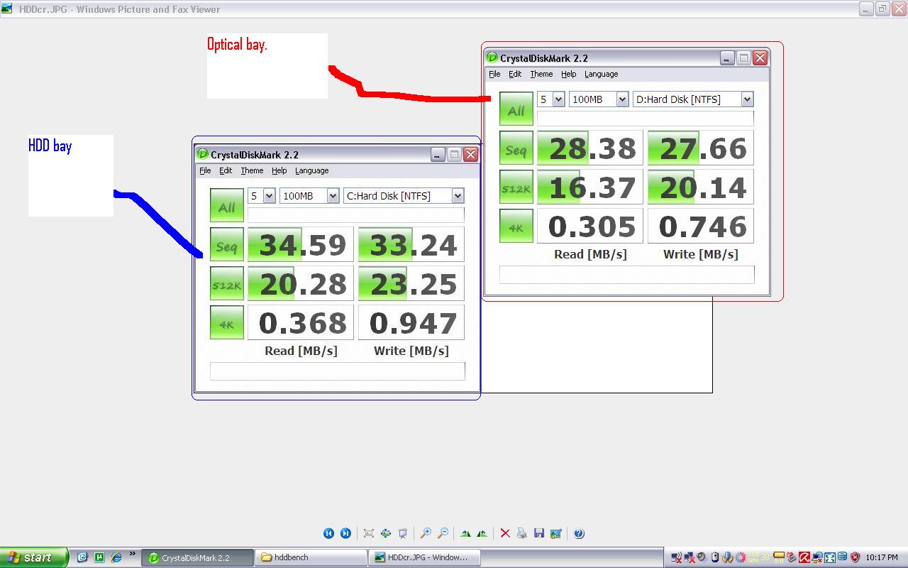Go to the next image in the viewer
The image size is (908, 568).
tap(345, 533)
